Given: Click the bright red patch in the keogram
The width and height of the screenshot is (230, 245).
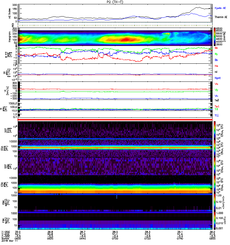Looking at the screenshot, I should tap(126, 40).
